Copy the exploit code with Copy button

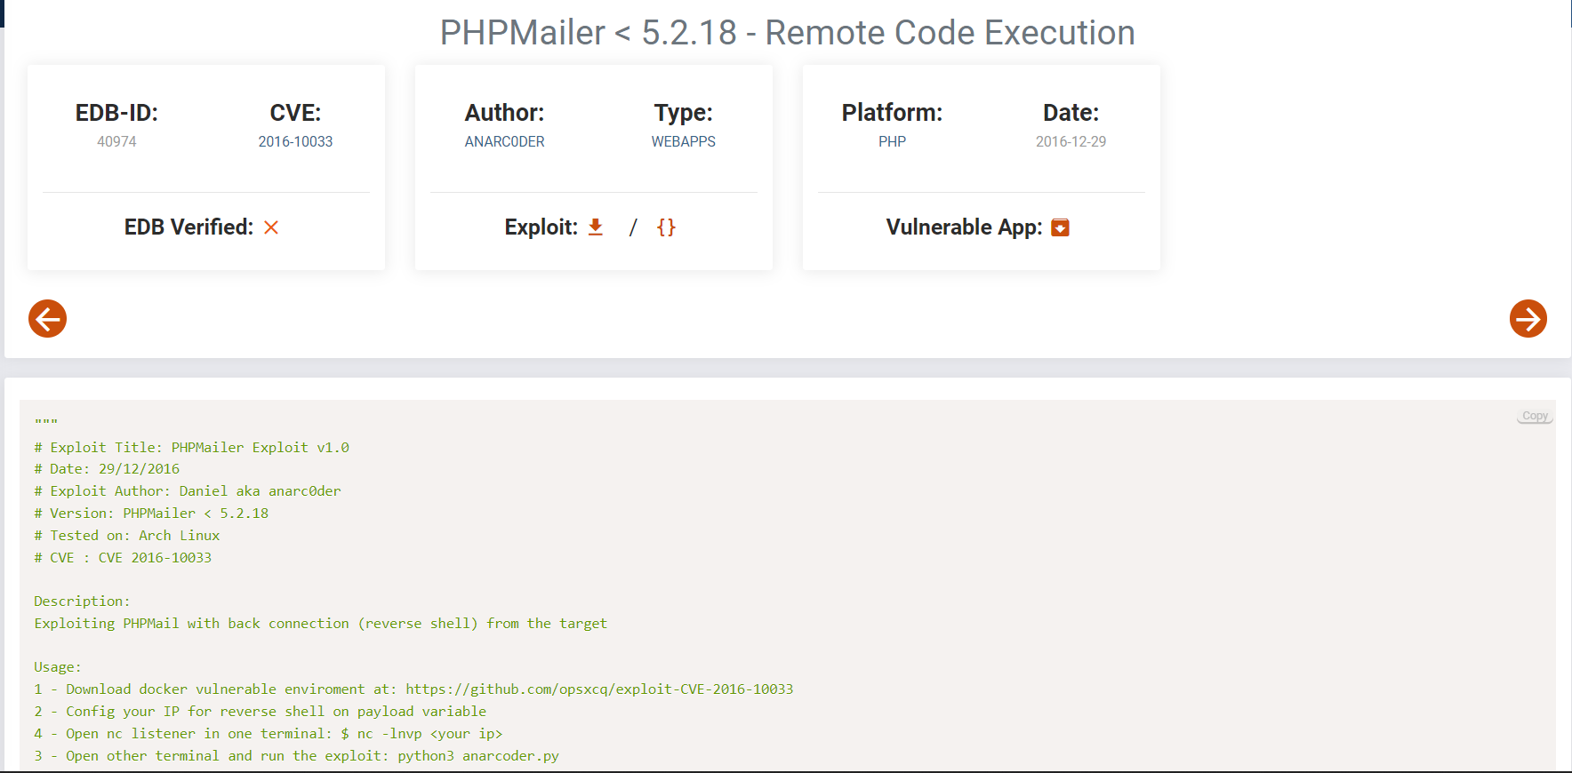coord(1535,416)
